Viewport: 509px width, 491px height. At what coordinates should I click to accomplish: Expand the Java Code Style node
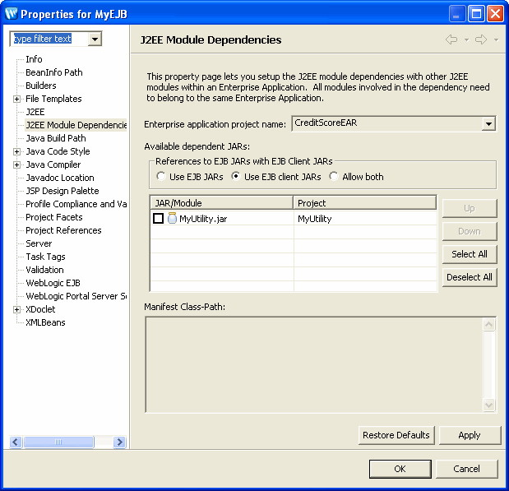[17, 151]
